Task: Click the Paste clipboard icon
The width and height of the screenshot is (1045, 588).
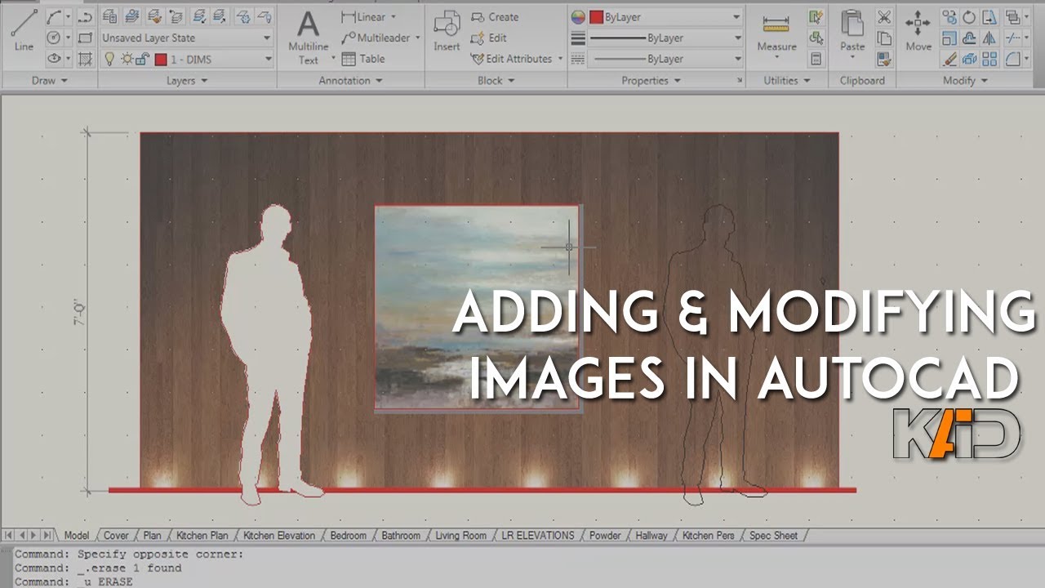Action: click(852, 33)
